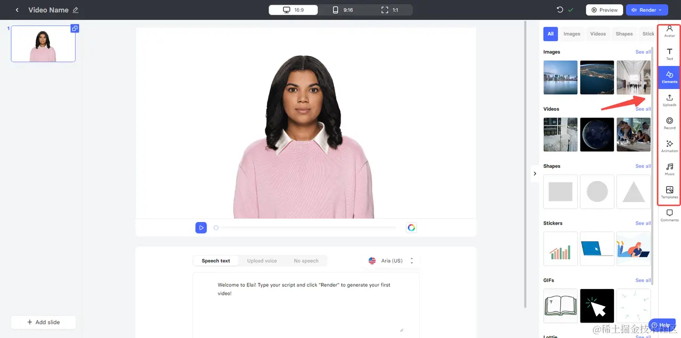Select the 1:1 aspect ratio
The image size is (681, 338).
point(389,10)
